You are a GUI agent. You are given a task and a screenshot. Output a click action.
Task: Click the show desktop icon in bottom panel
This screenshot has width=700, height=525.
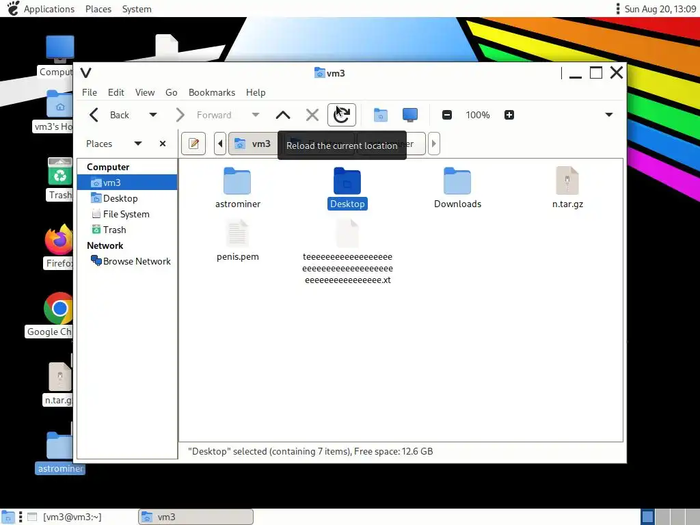pyautogui.click(x=8, y=517)
